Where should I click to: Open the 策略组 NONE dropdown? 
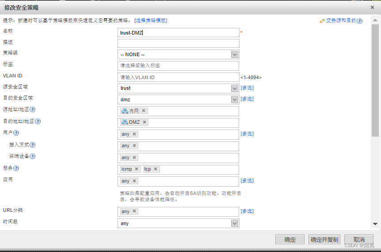click(x=235, y=54)
